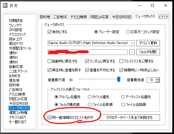Select 通知01 in the sidebar list
Screen dimensions: 174x134
pyautogui.click(x=13, y=53)
